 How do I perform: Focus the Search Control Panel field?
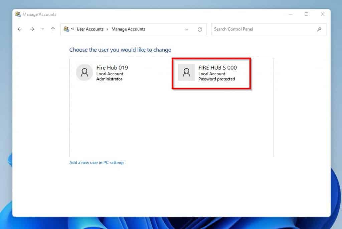coord(269,29)
